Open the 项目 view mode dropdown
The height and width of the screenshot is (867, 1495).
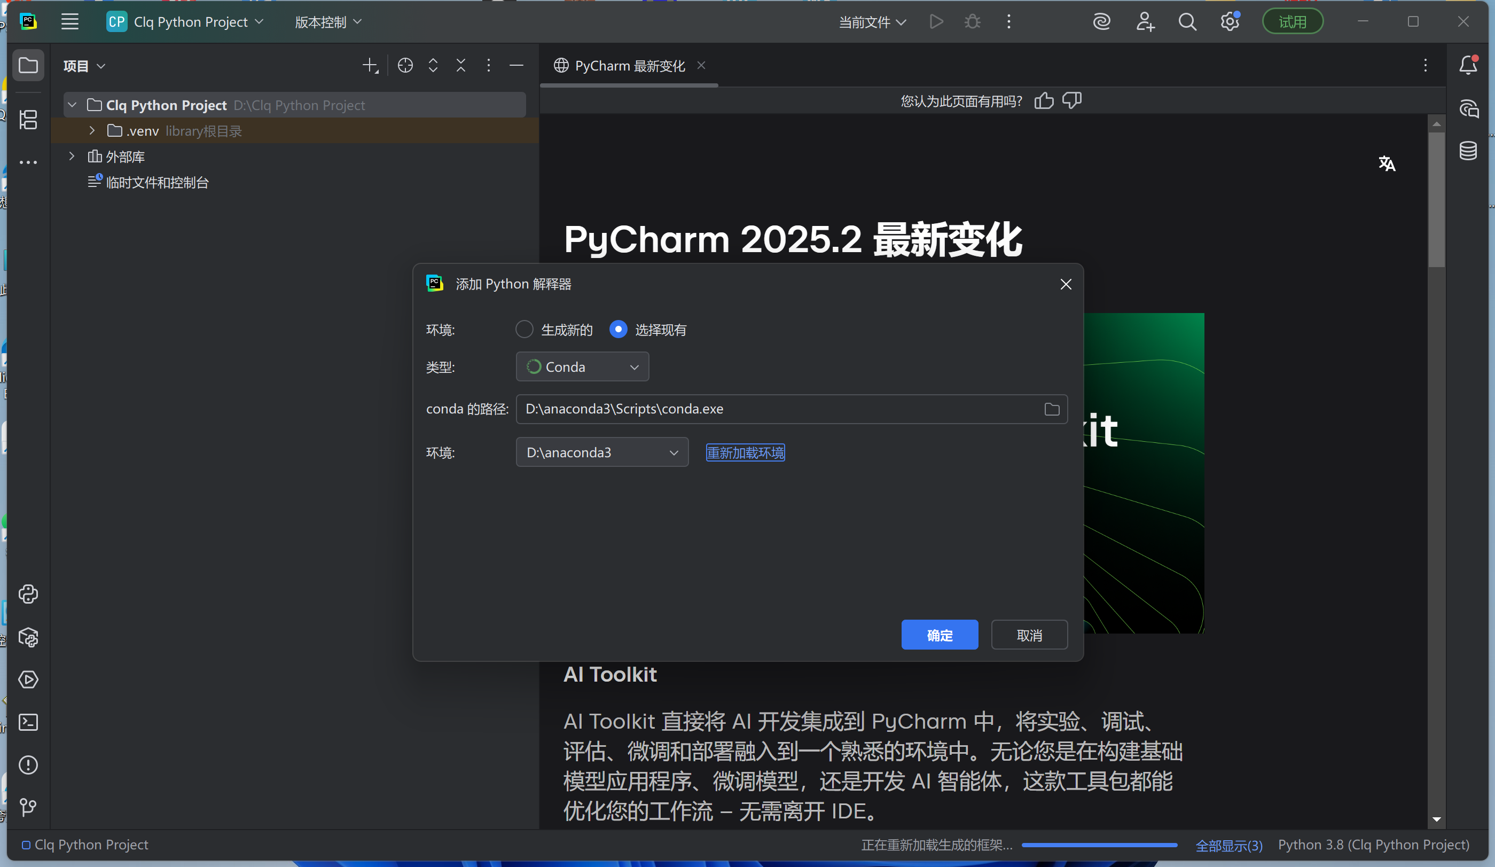[x=84, y=66]
